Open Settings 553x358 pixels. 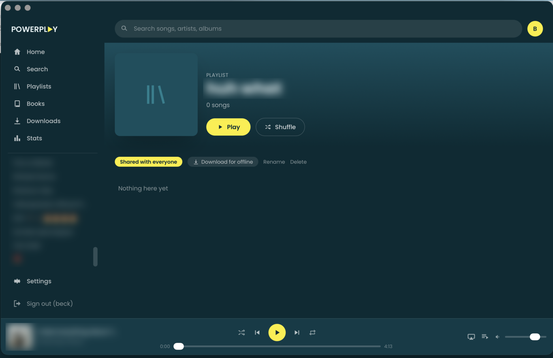(x=32, y=281)
